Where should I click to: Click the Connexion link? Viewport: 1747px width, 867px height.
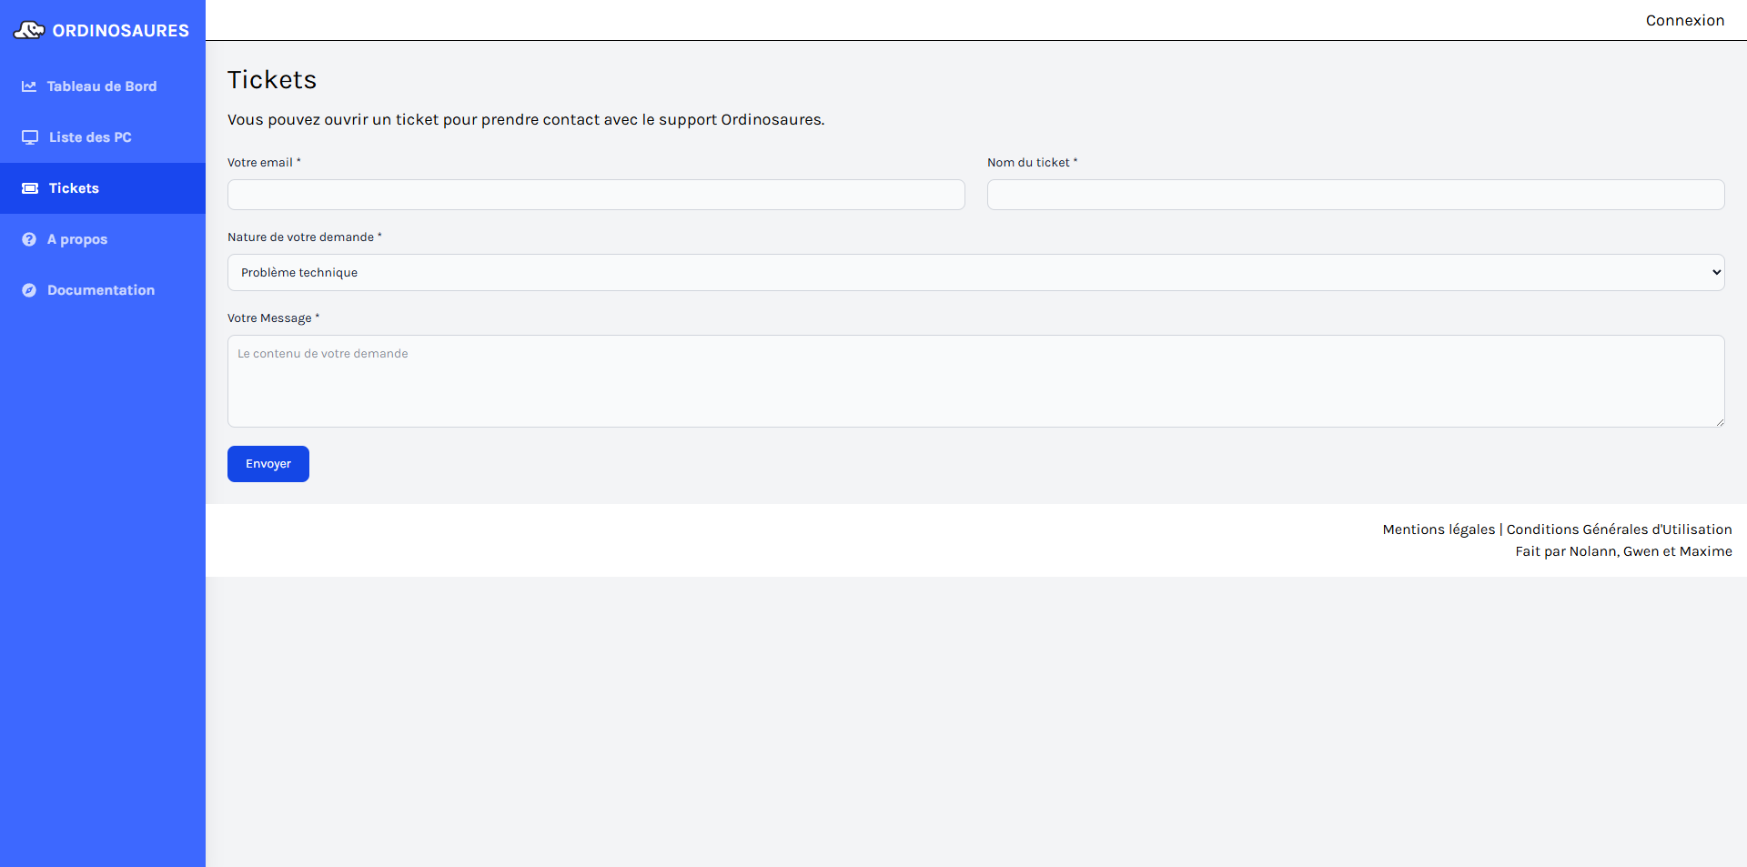(x=1684, y=20)
